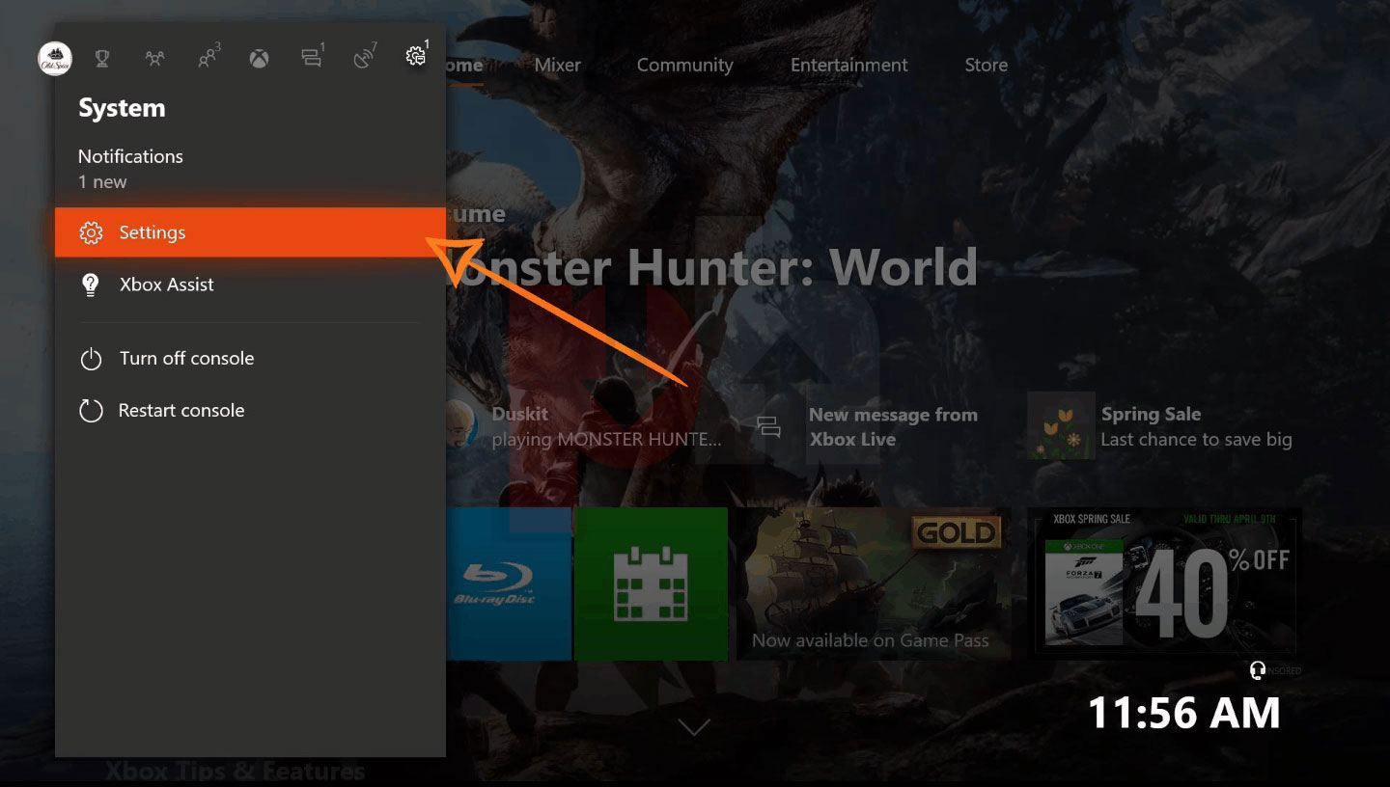Click the headset icon above the clock

click(1258, 669)
